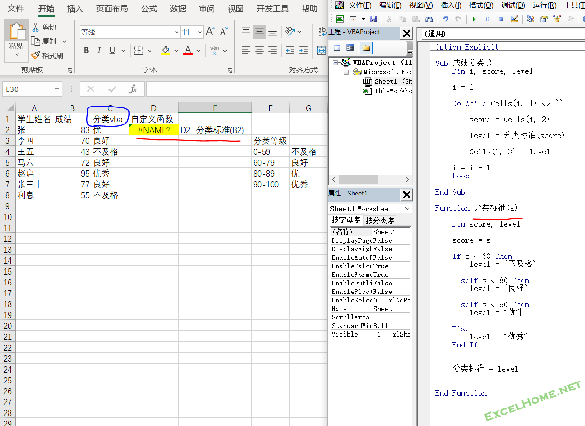Collapse the VBAProject tree node

pos(336,62)
